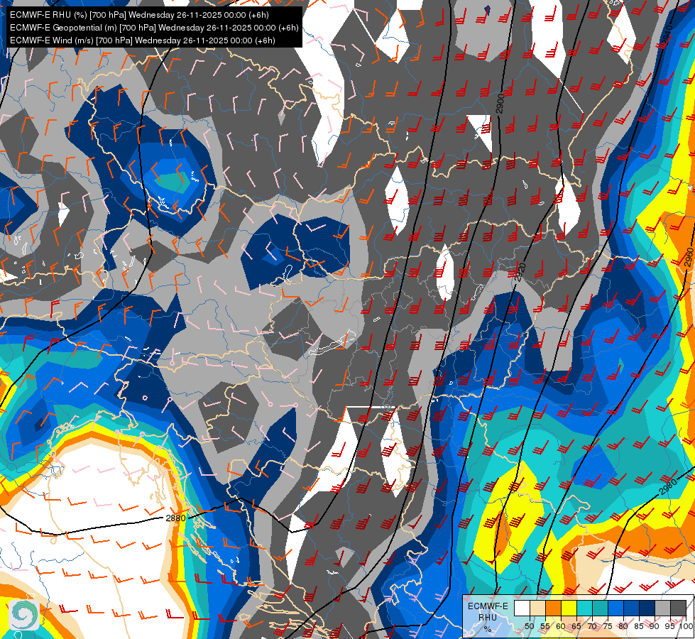Click the 'ECMWF-E Geopotential (m)' title line
Image resolution: width=695 pixels, height=639 pixels.
tap(154, 28)
